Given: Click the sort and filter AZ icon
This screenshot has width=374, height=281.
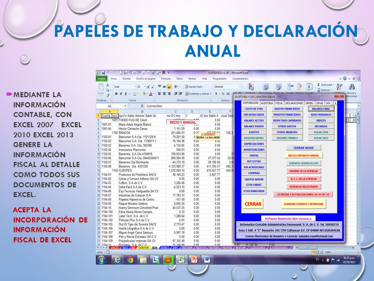Looking at the screenshot, I should [x=339, y=87].
